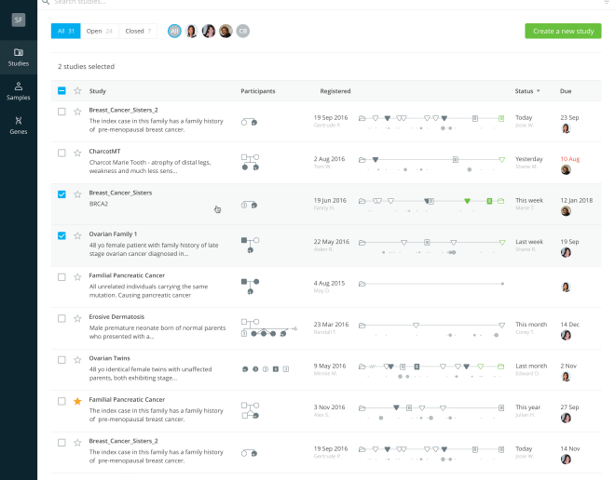
Task: Unstar the gold-starred Familial Pancreatic Cancer study
Action: 77,401
